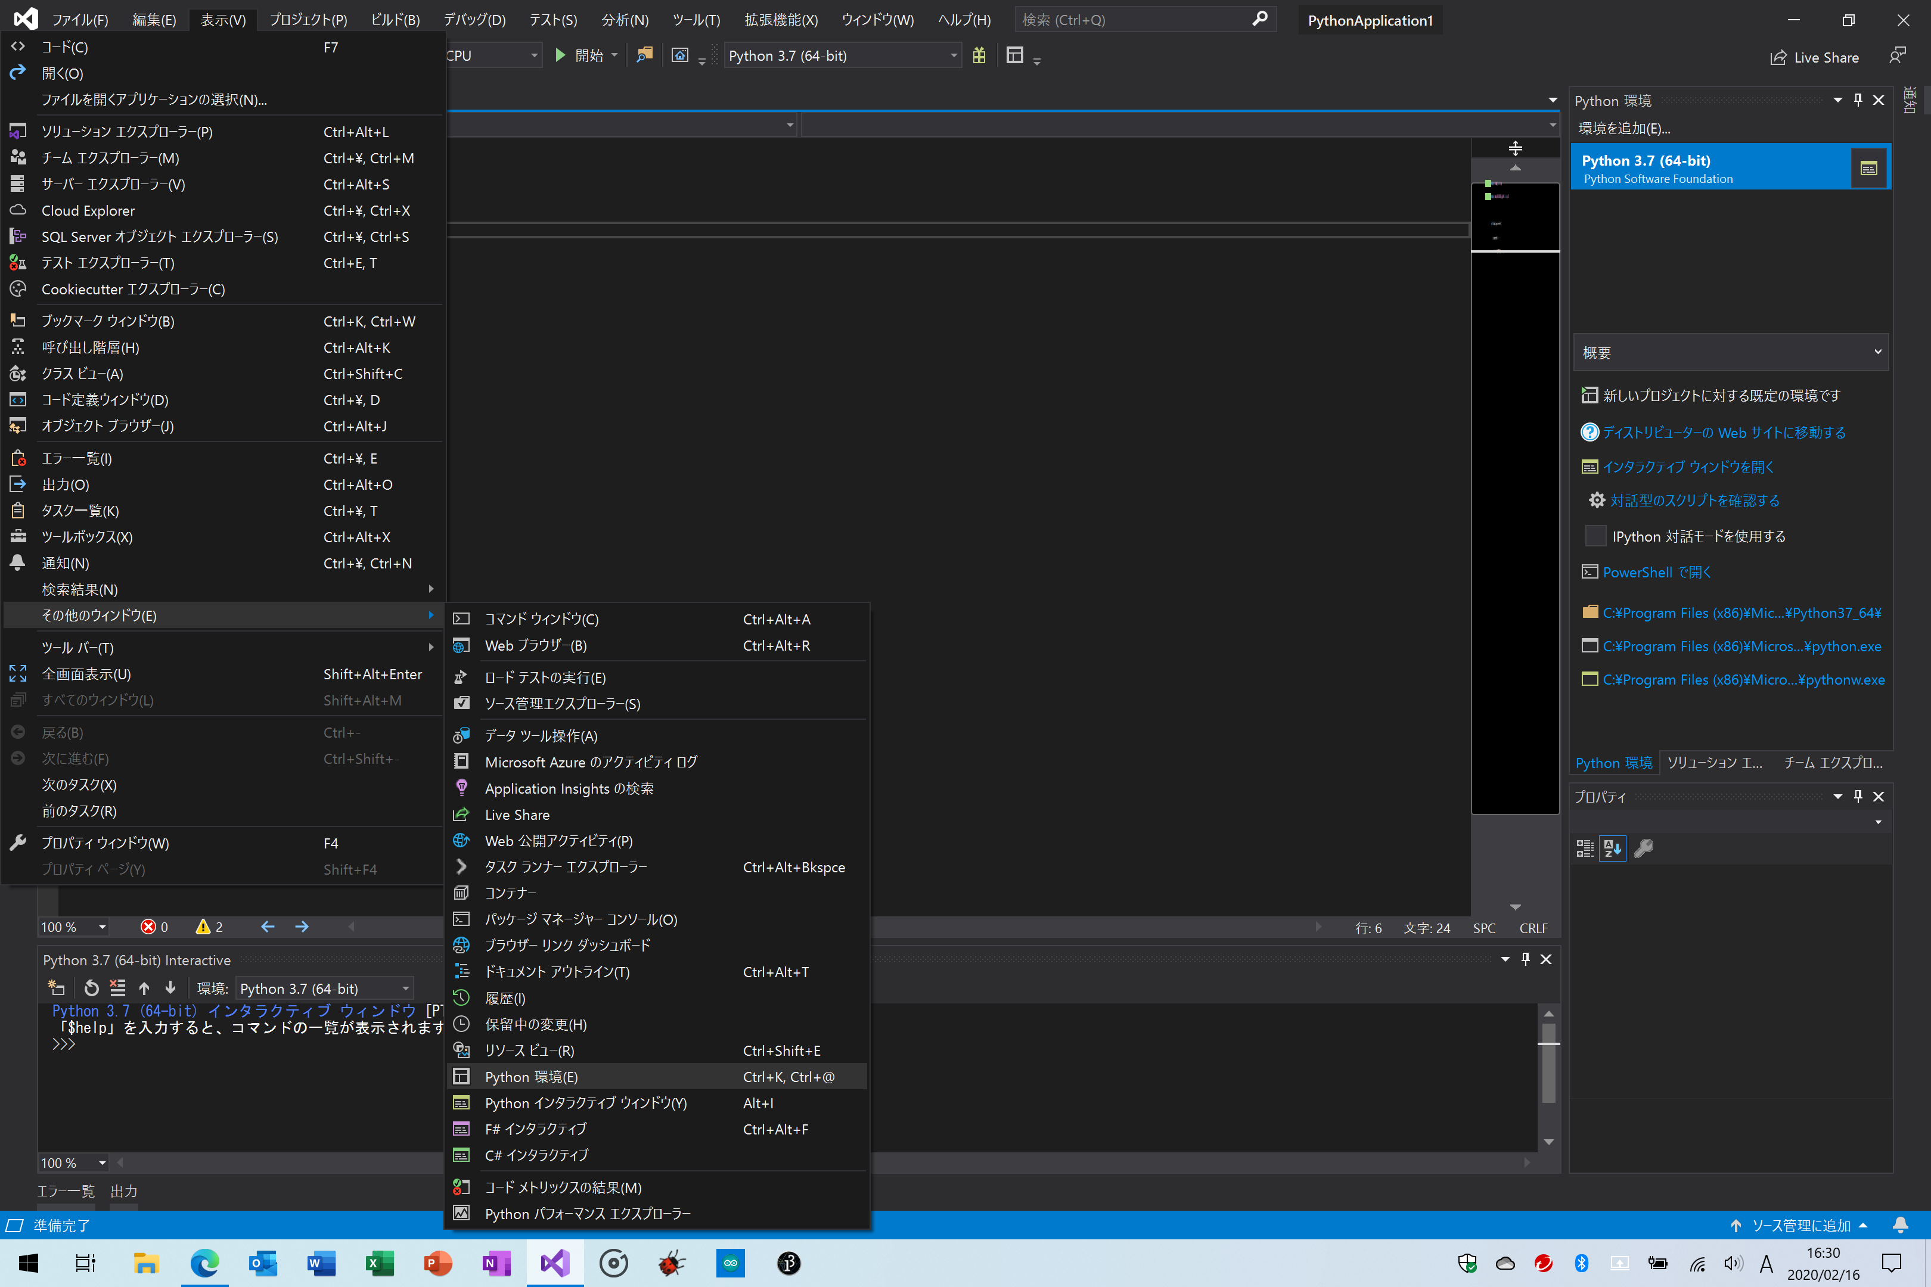Open the environment with the PowerShell で開く link
The height and width of the screenshot is (1287, 1931).
(1646, 571)
